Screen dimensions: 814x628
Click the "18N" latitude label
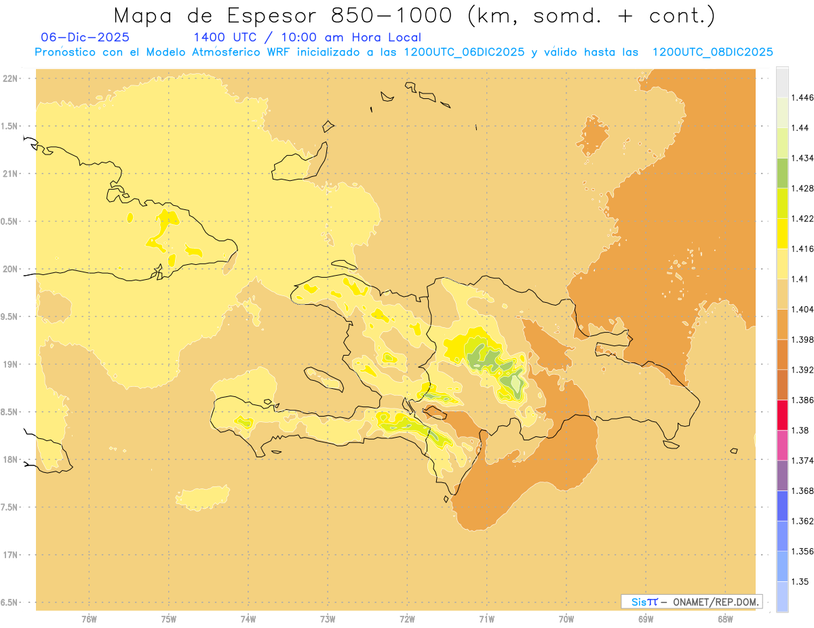pyautogui.click(x=10, y=460)
